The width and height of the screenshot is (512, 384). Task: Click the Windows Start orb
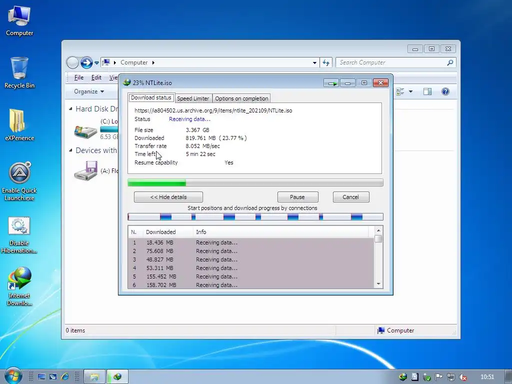(x=12, y=376)
